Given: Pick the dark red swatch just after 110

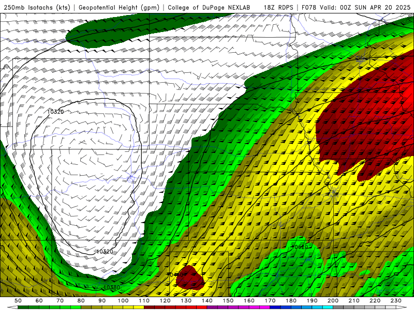Looking at the screenshot, I should [149, 307].
